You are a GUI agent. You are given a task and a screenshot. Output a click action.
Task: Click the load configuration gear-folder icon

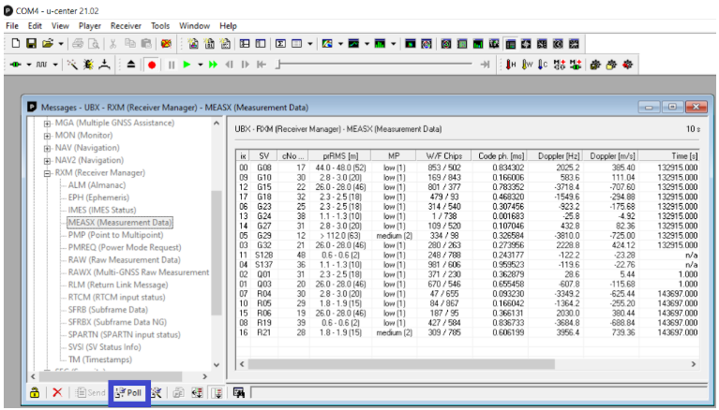pyautogui.click(x=611, y=65)
